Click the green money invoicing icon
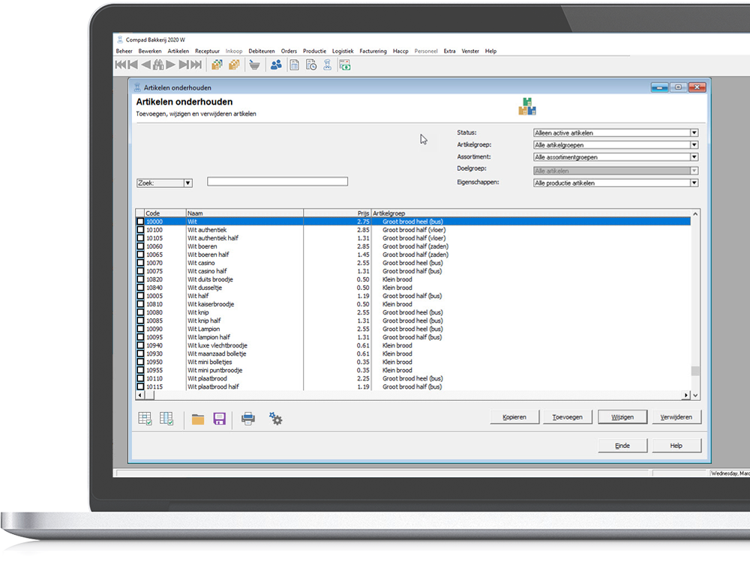This screenshot has height=579, width=750. tap(345, 65)
